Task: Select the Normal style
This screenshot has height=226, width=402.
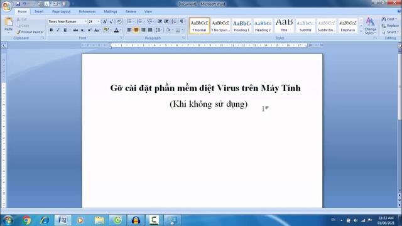Action: tap(200, 26)
